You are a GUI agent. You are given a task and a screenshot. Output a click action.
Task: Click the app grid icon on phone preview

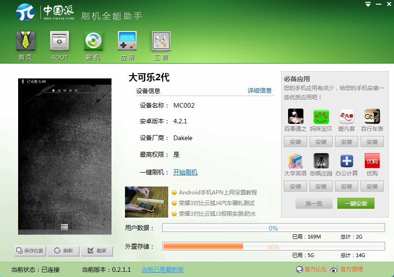point(65,227)
